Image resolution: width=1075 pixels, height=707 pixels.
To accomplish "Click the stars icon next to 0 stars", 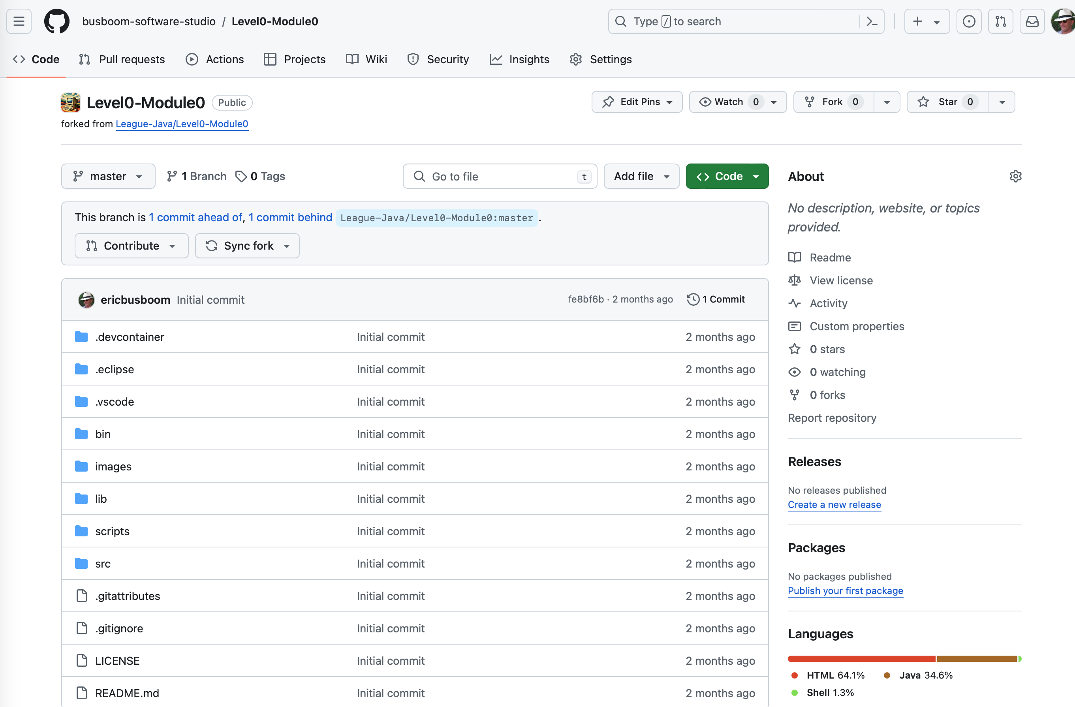I will pyautogui.click(x=795, y=349).
